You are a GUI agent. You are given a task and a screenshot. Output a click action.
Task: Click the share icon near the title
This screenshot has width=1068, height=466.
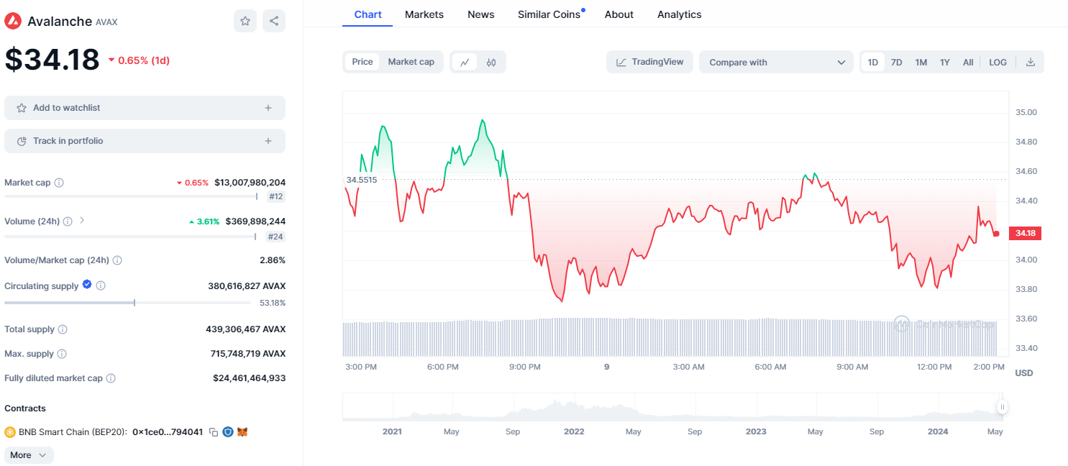274,21
